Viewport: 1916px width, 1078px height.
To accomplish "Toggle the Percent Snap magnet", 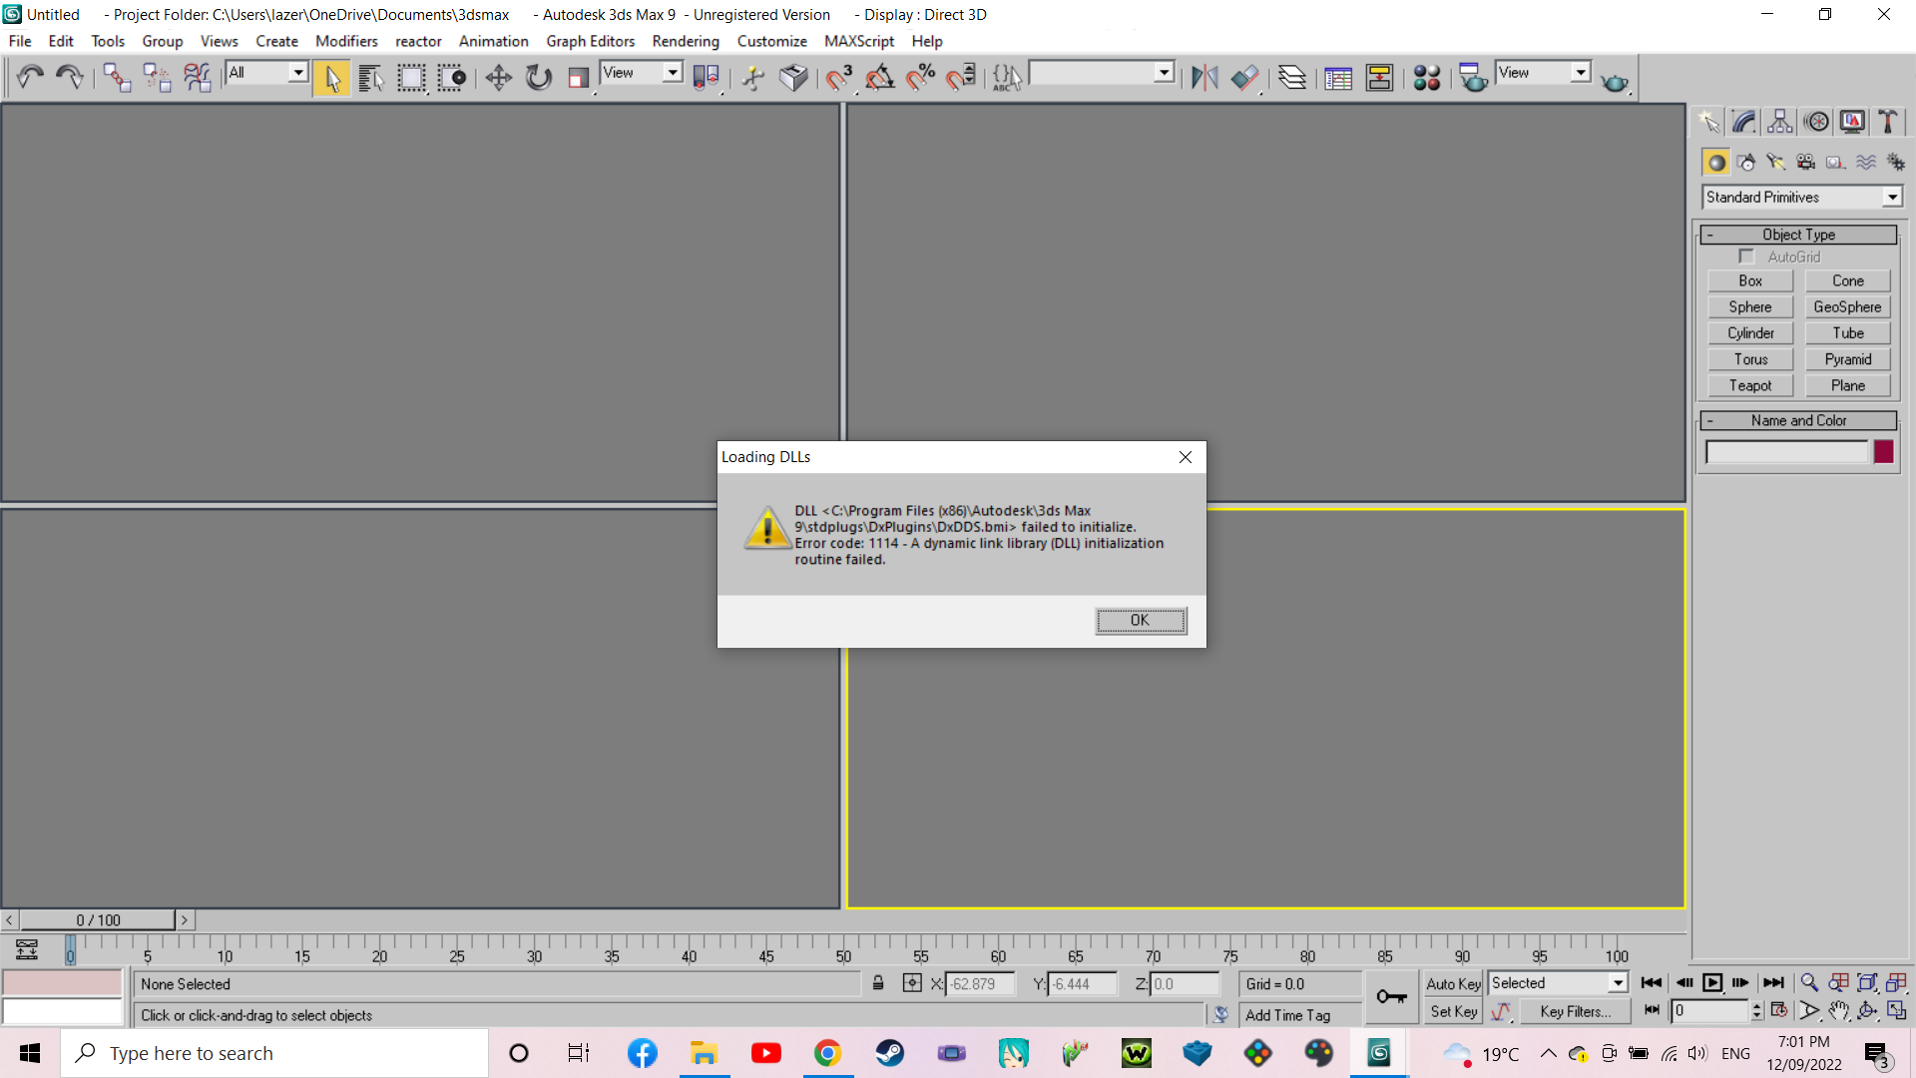I will pos(920,77).
